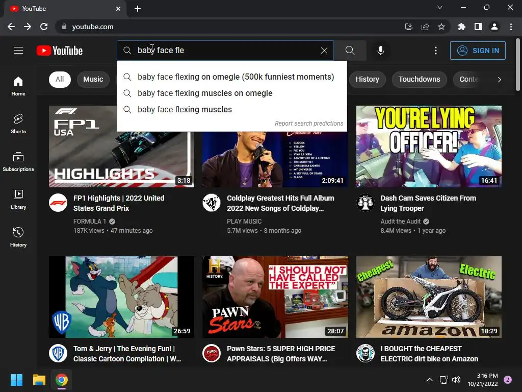Open the Pawn Stars video thumbnail

275,297
